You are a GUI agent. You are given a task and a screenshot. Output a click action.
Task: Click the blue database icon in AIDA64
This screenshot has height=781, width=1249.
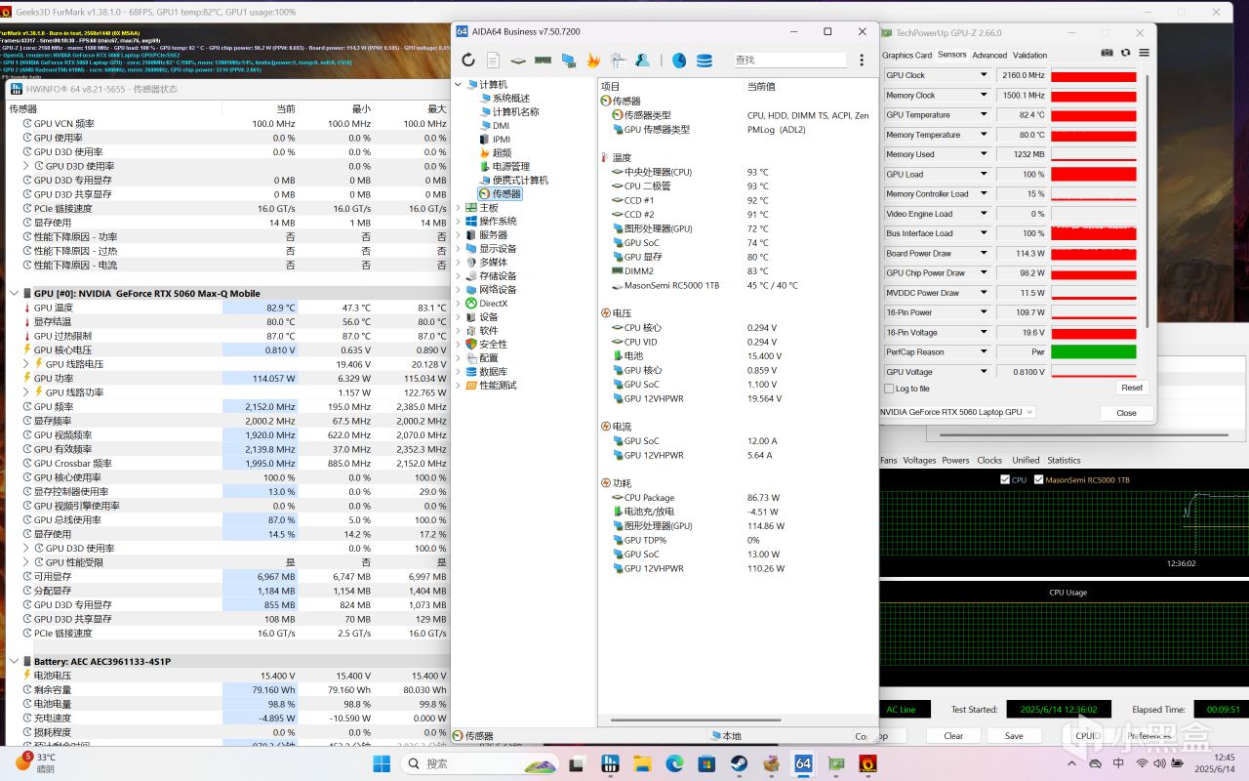tap(705, 61)
